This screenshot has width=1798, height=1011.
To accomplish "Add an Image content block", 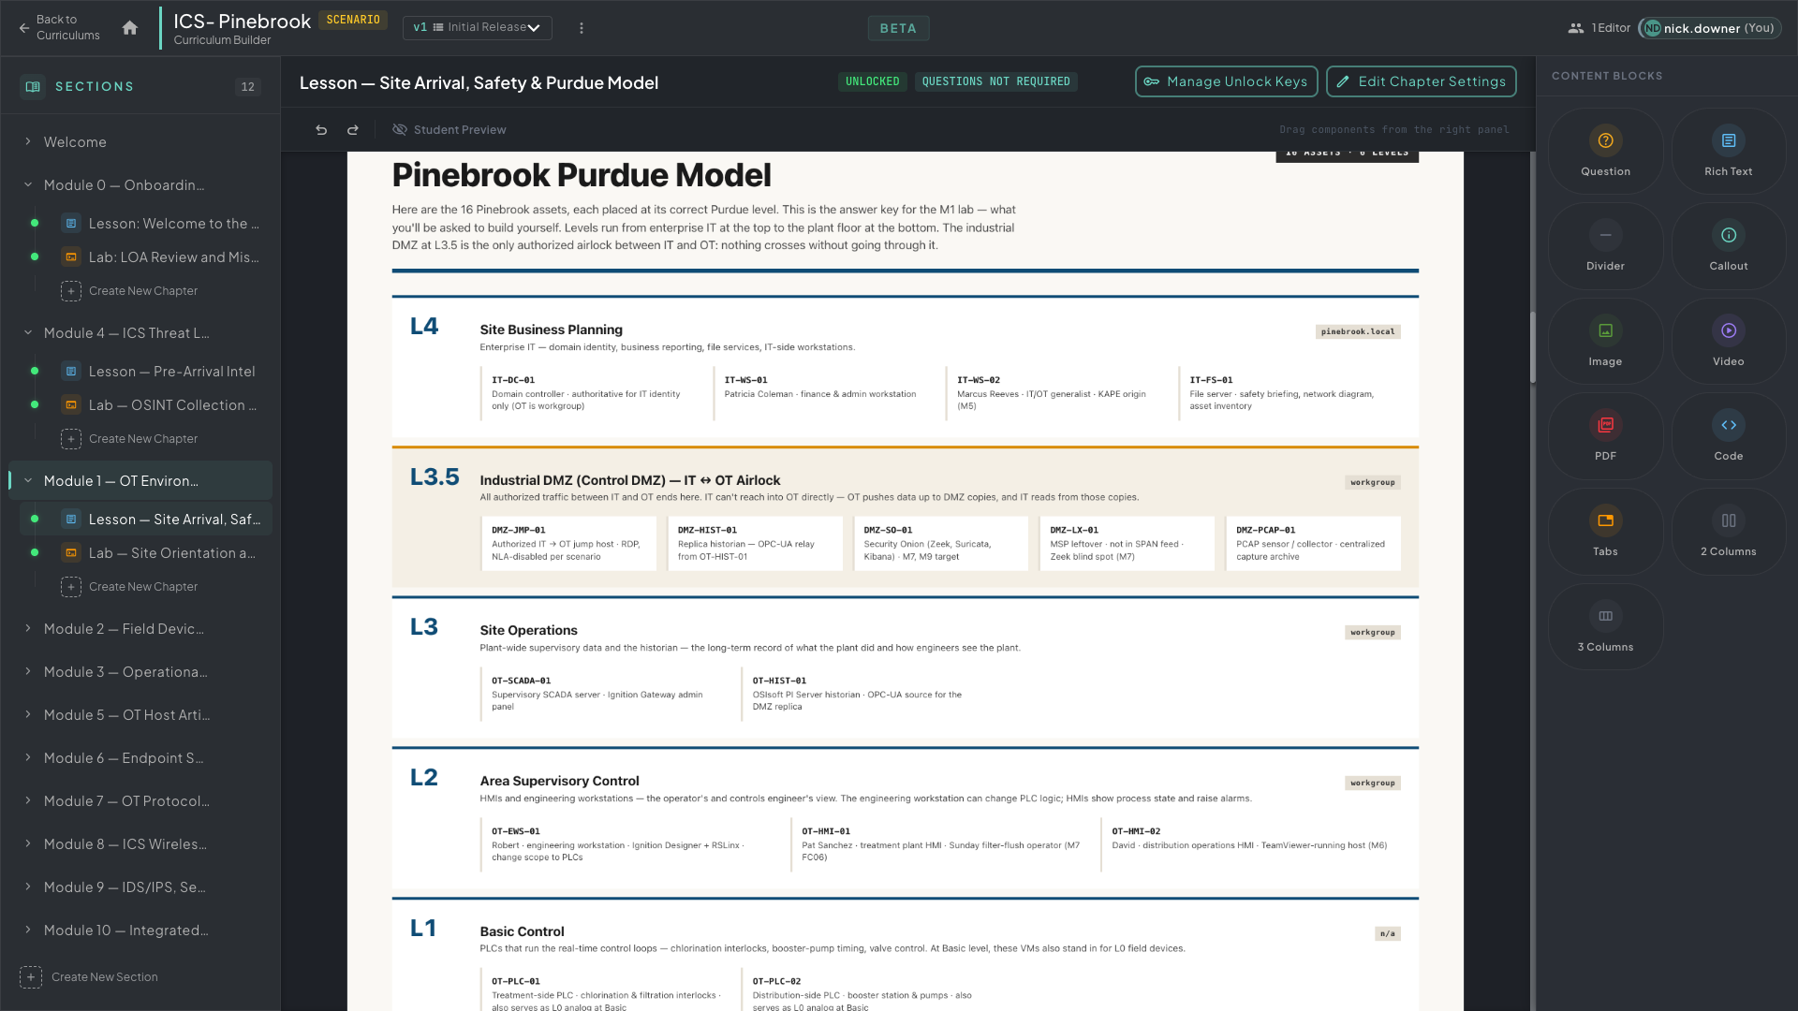I will 1605,342.
